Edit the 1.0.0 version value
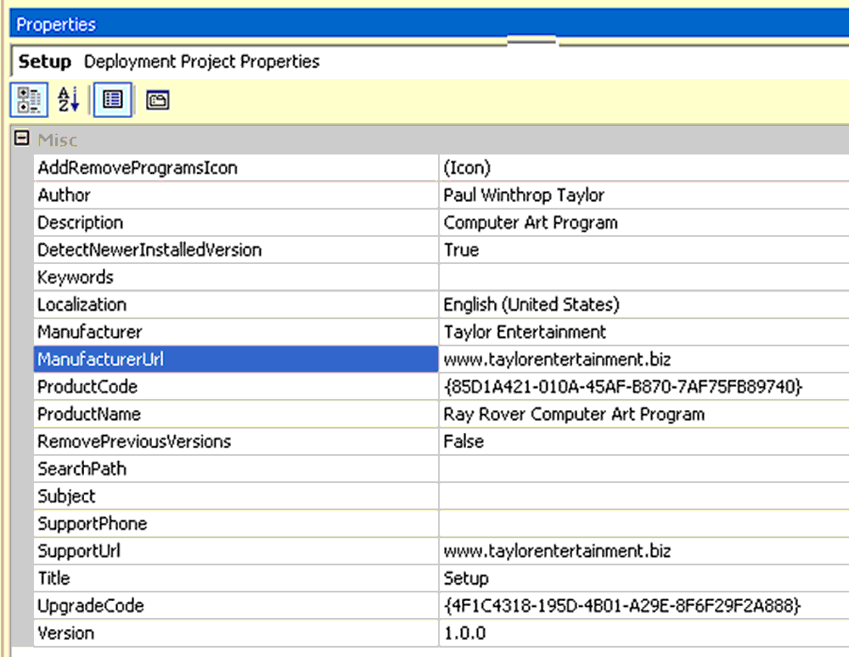 point(644,632)
